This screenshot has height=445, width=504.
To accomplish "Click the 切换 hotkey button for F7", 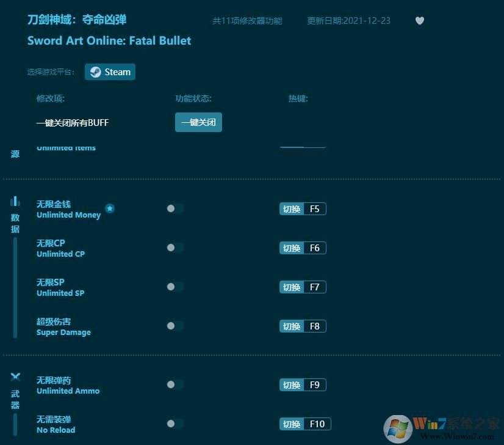I will [x=292, y=287].
